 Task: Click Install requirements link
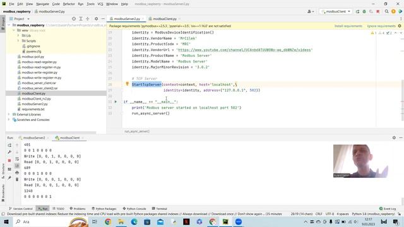tap(348, 26)
